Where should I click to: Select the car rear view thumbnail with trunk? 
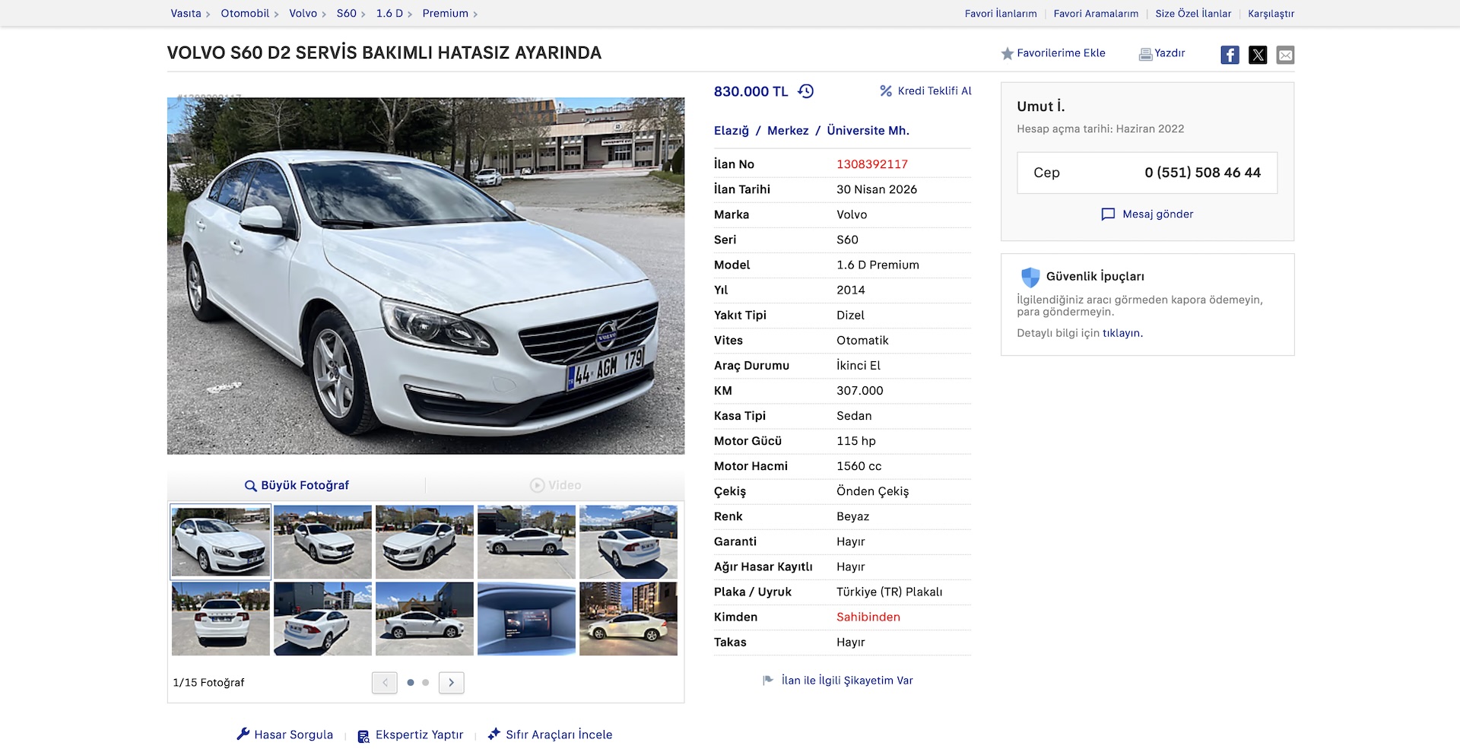221,619
